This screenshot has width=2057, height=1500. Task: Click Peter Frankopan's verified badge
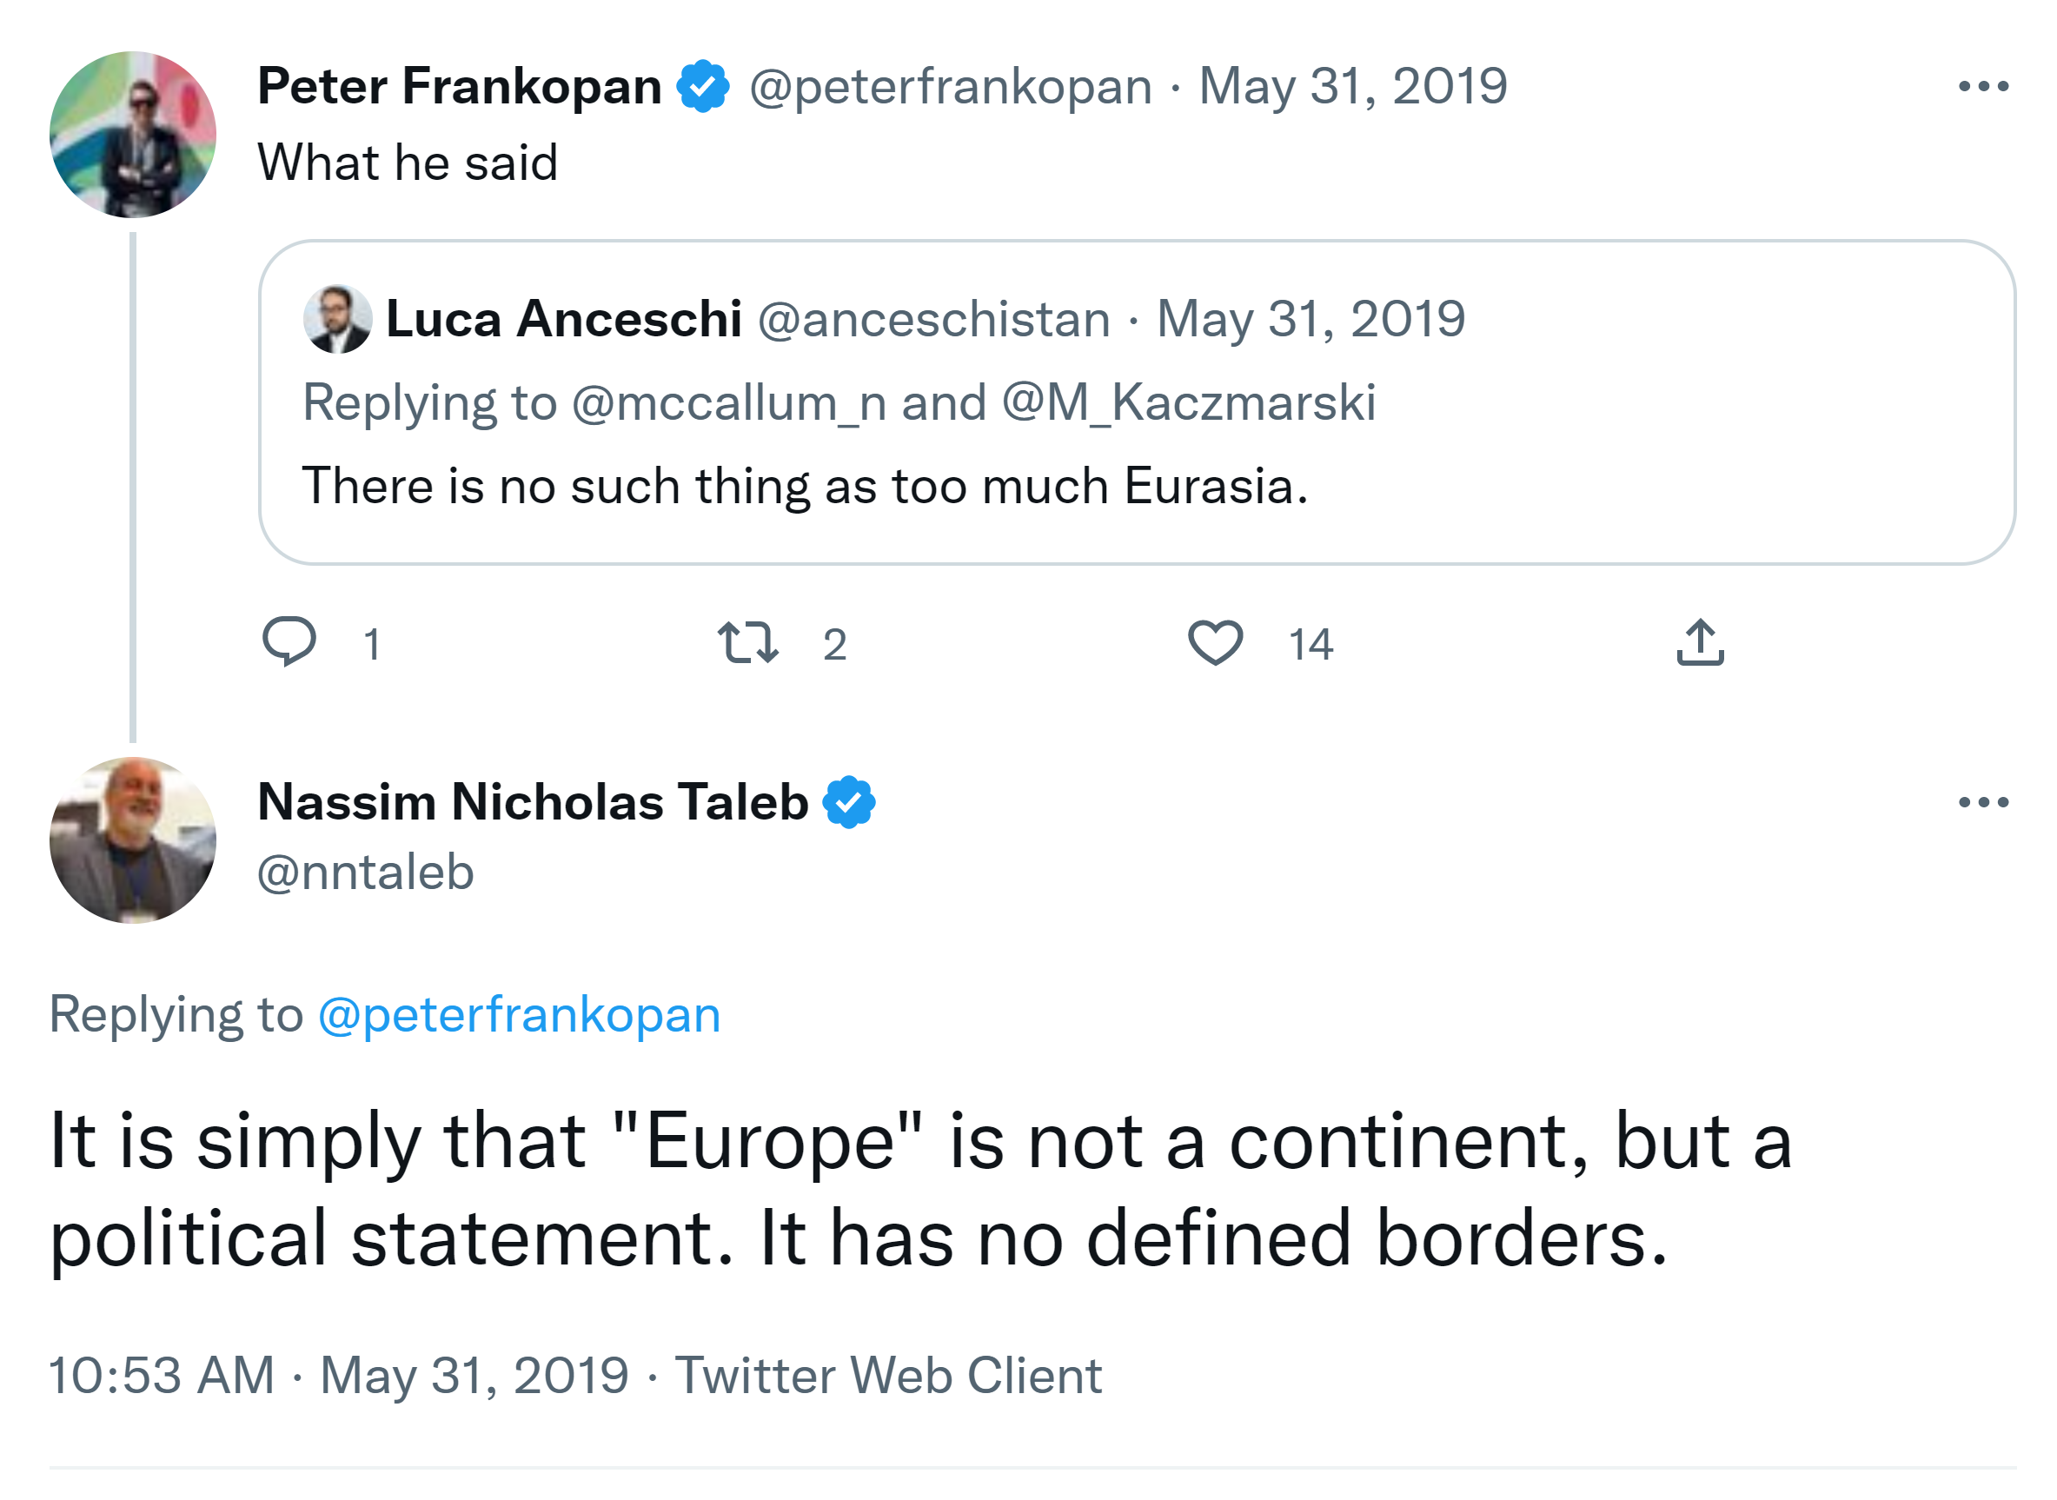coord(702,86)
